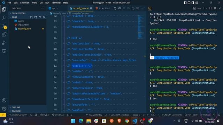223x125 pixels.
Task: Open the Manage gear menu
Action: coord(4,109)
